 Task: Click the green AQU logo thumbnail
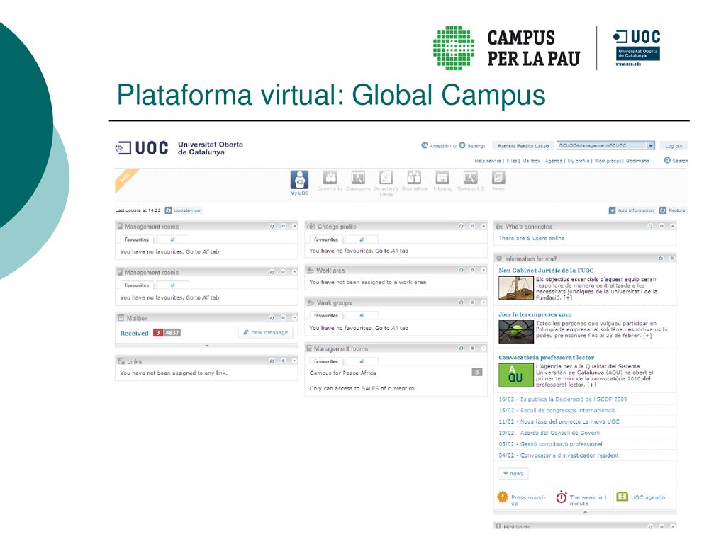(x=516, y=375)
